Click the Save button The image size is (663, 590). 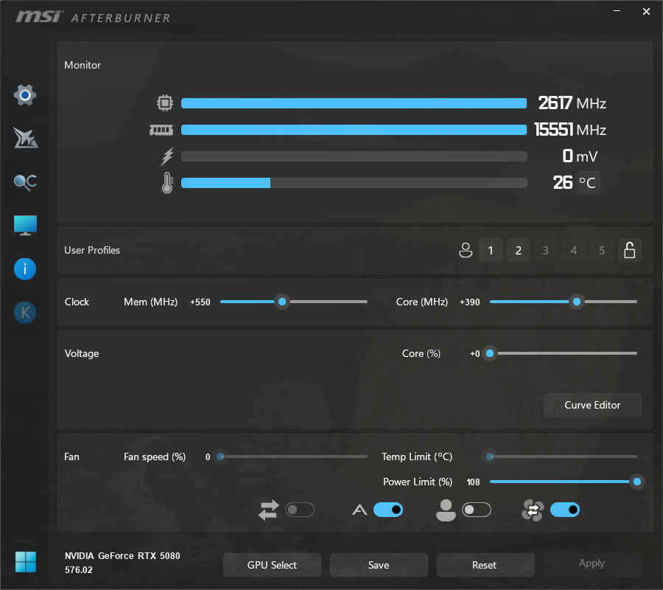click(x=379, y=565)
